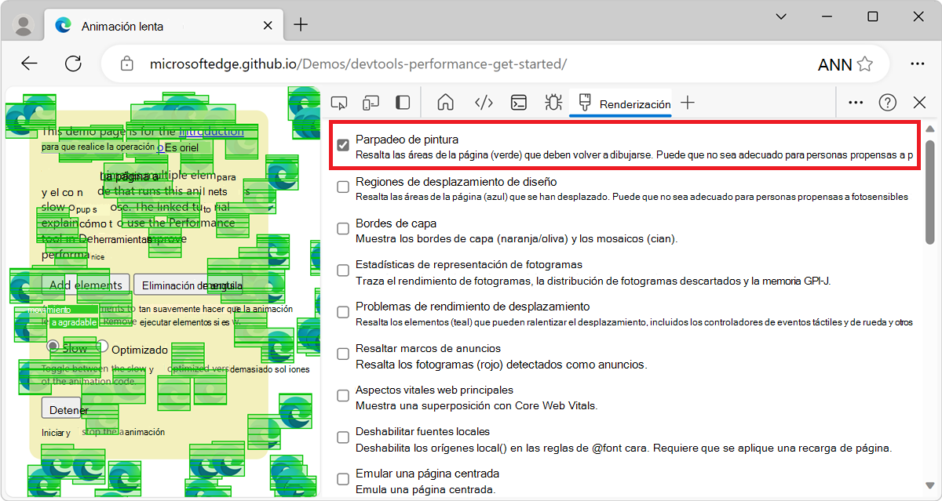Image resolution: width=942 pixels, height=501 pixels.
Task: Open DevTools customize three-dots menu
Action: point(856,103)
